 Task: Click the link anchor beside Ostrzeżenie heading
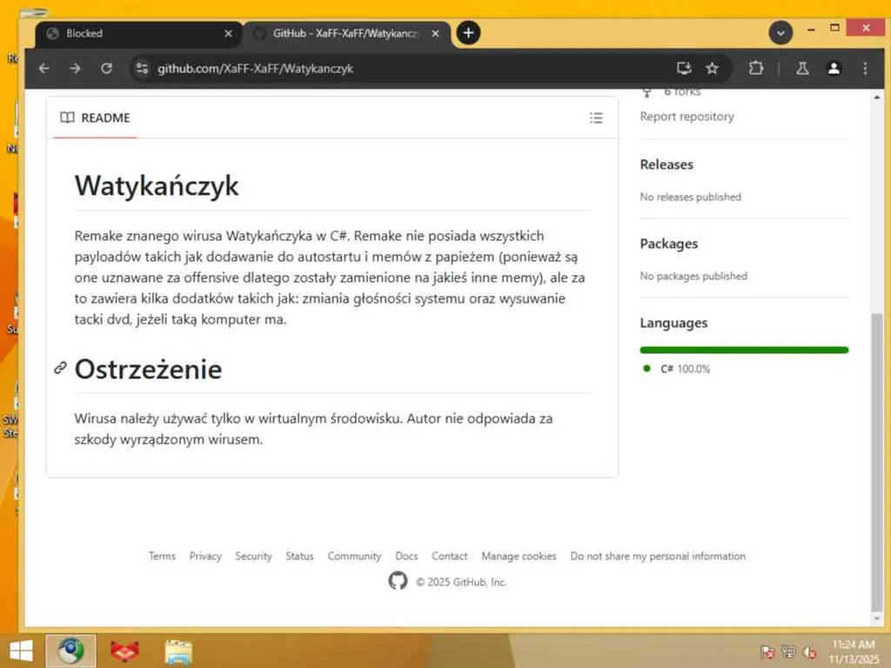(60, 368)
